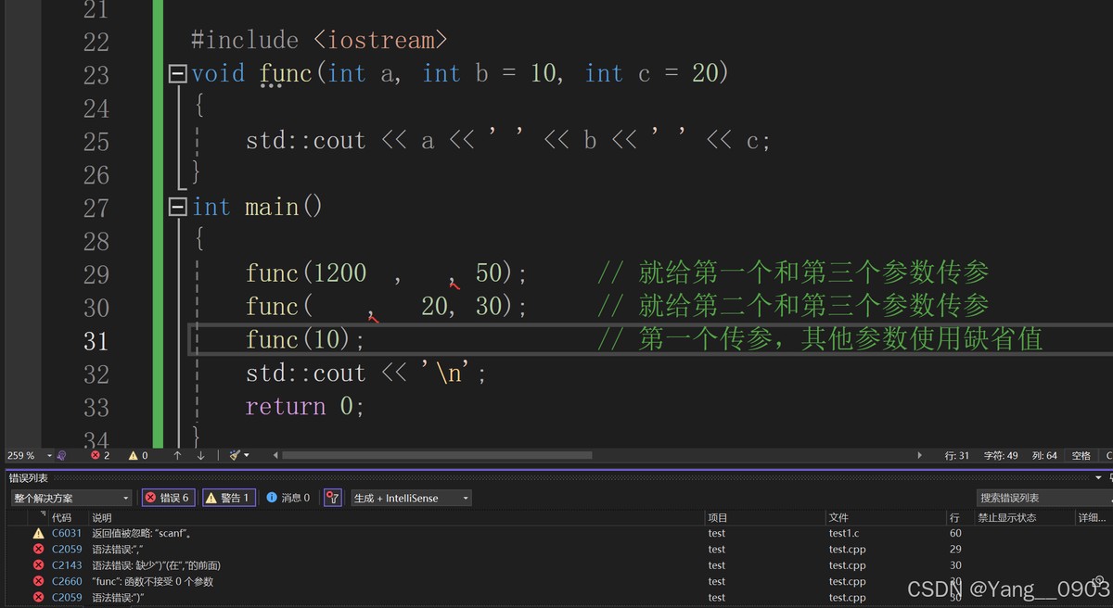
Task: Open the 生成 + IntelliSense source dropdown
Action: click(410, 499)
